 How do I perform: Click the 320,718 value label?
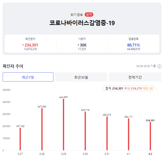coord(85,110)
